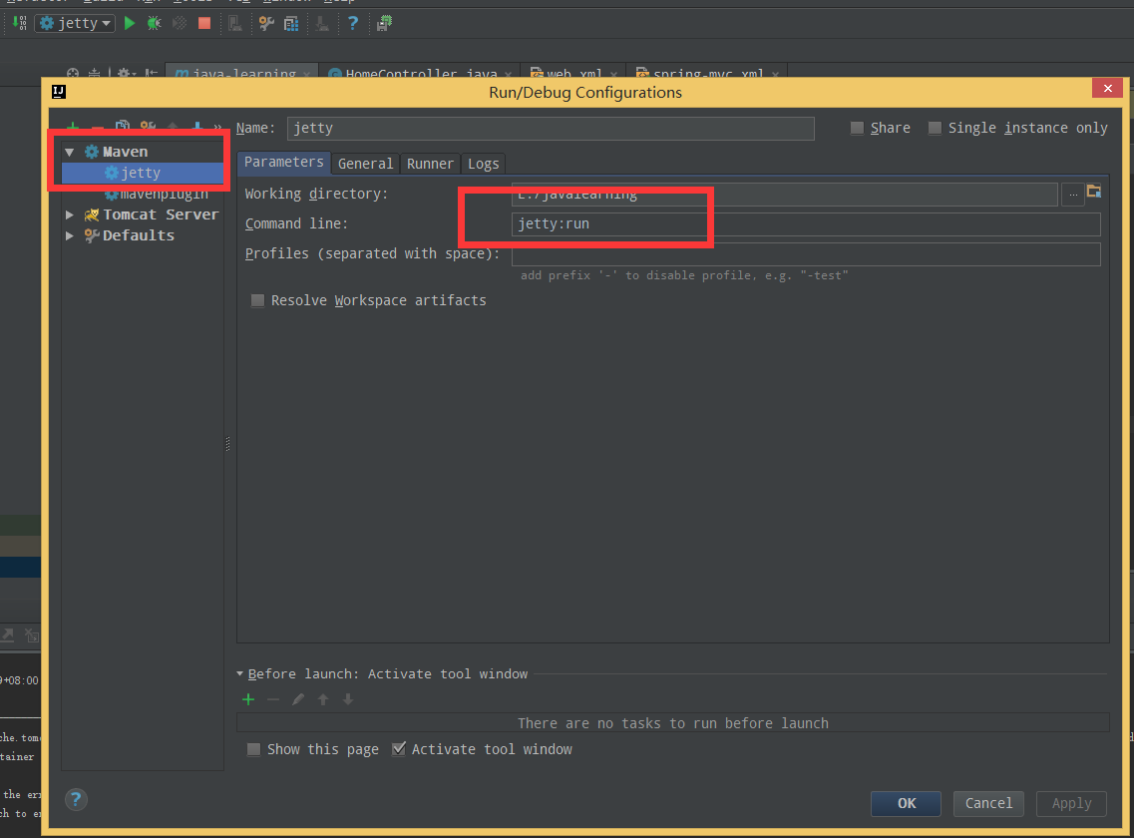This screenshot has height=838, width=1134.
Task: Enable Single instance only checkbox
Action: pos(936,128)
